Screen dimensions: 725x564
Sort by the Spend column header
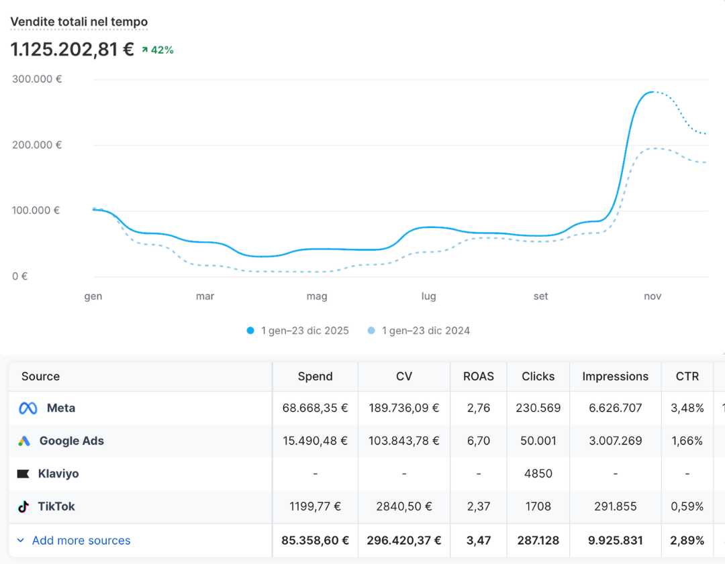pos(315,376)
